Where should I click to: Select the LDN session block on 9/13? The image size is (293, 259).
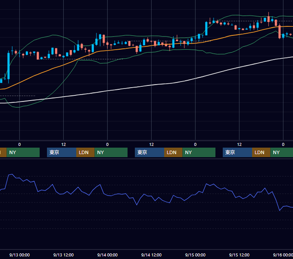85,152
